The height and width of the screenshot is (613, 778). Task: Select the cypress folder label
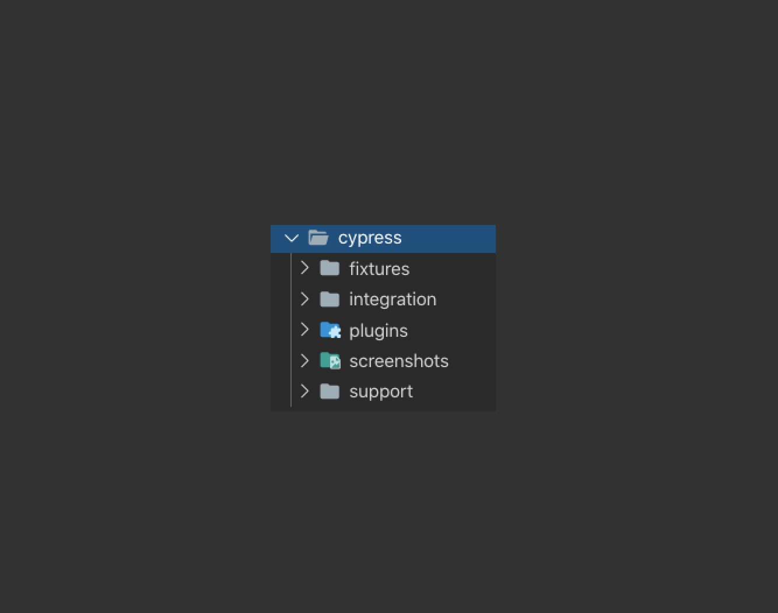(370, 238)
